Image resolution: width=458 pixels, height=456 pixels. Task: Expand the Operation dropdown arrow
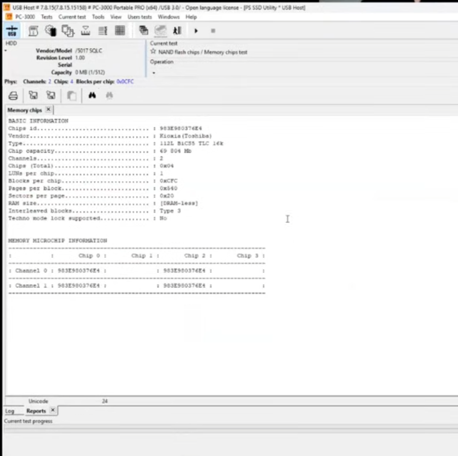[154, 72]
